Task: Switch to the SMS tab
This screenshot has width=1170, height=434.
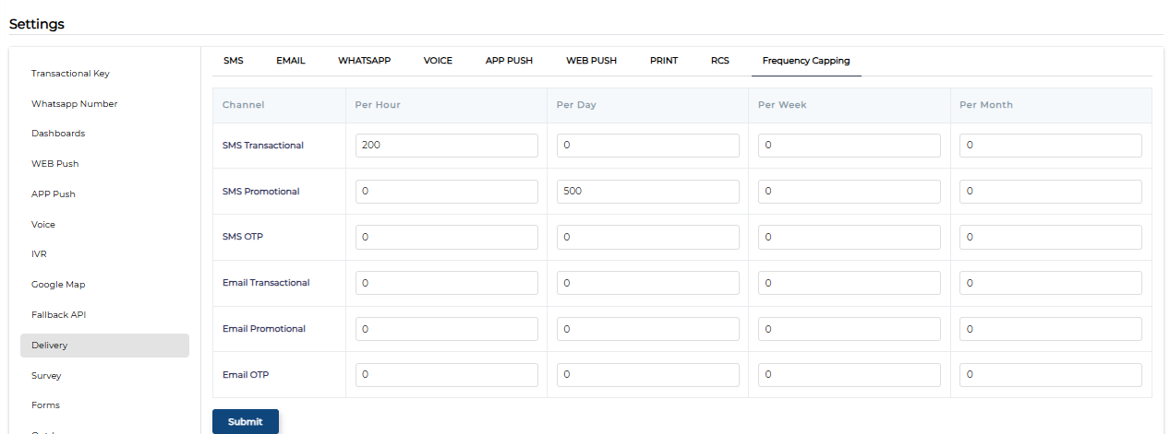Action: (x=233, y=61)
